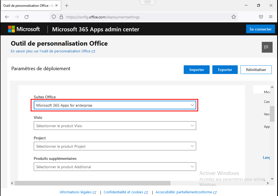Click the shield tracking protection icon
Image resolution: width=278 pixels, height=196 pixels.
[x=54, y=17]
